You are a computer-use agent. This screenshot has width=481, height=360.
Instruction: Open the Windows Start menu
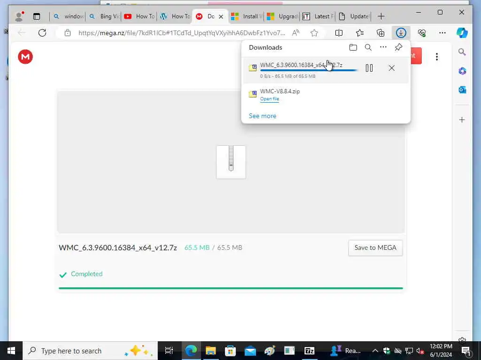(11, 351)
